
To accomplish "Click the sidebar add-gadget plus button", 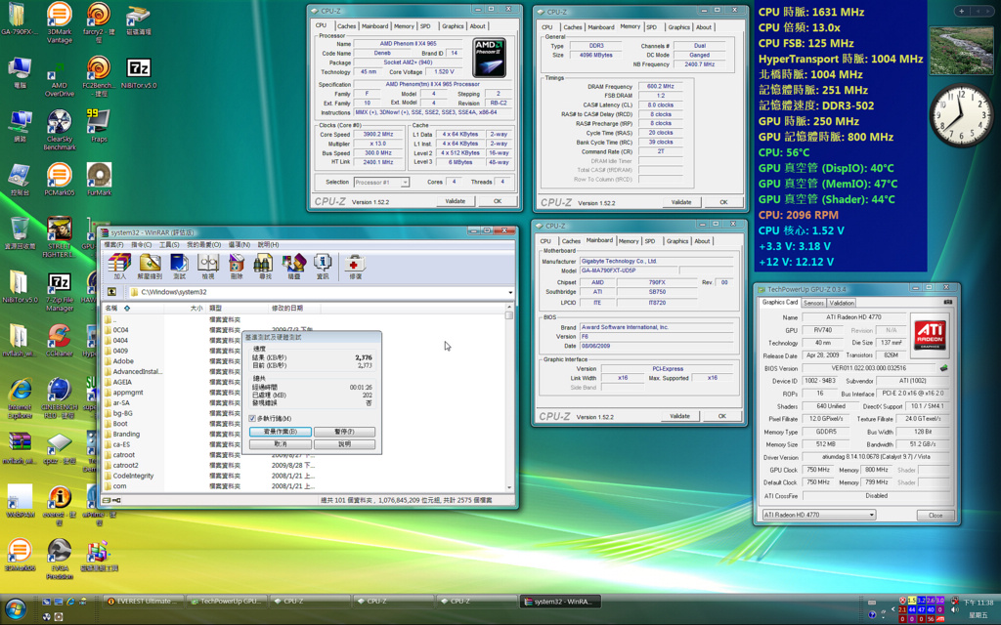I will [962, 11].
